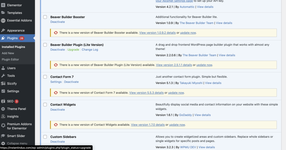The width and height of the screenshot is (286, 150).
Task: Click the green Upgrade link
Action: [x=73, y=50]
